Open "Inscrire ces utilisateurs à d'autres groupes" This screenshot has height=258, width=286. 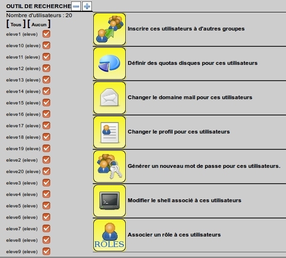click(186, 29)
